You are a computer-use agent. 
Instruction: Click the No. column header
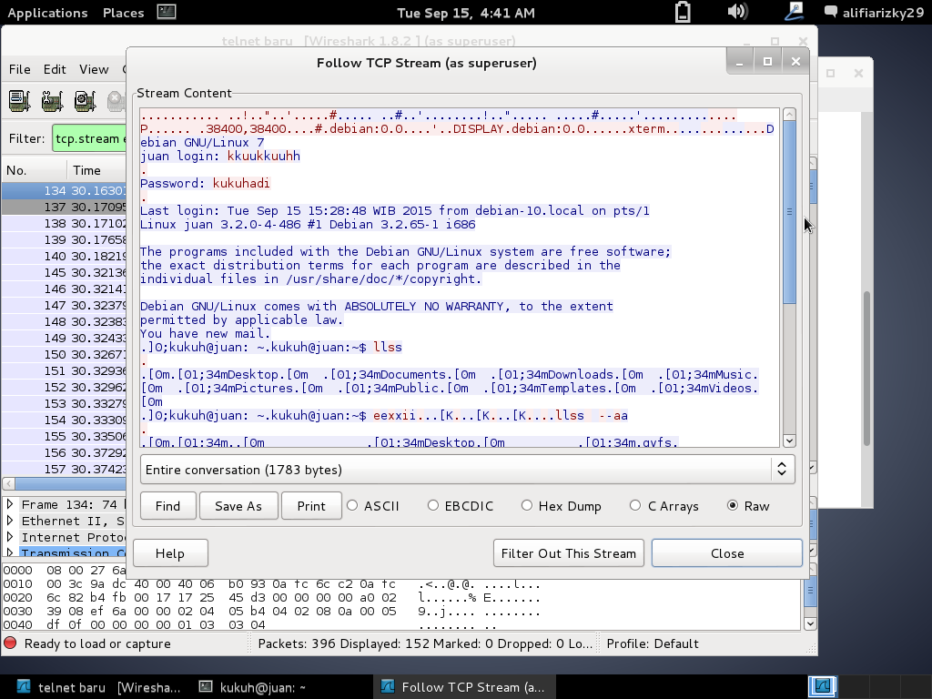(34, 170)
